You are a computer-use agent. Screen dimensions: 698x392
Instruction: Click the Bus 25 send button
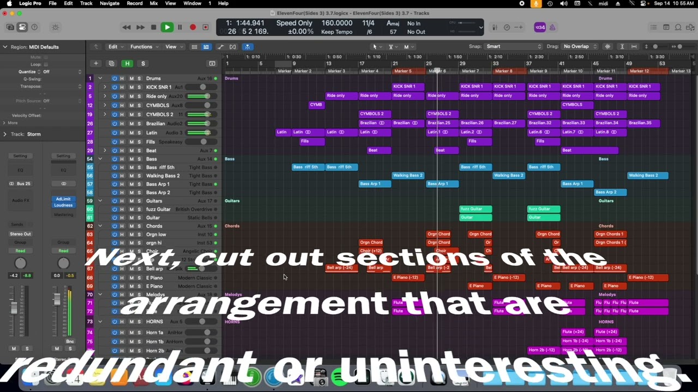click(20, 183)
